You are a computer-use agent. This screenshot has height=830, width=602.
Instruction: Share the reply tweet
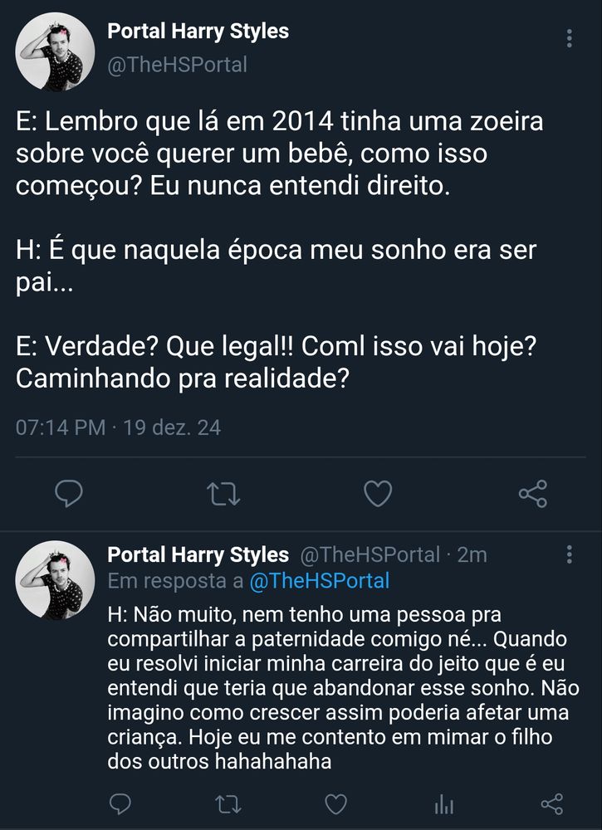point(552,803)
